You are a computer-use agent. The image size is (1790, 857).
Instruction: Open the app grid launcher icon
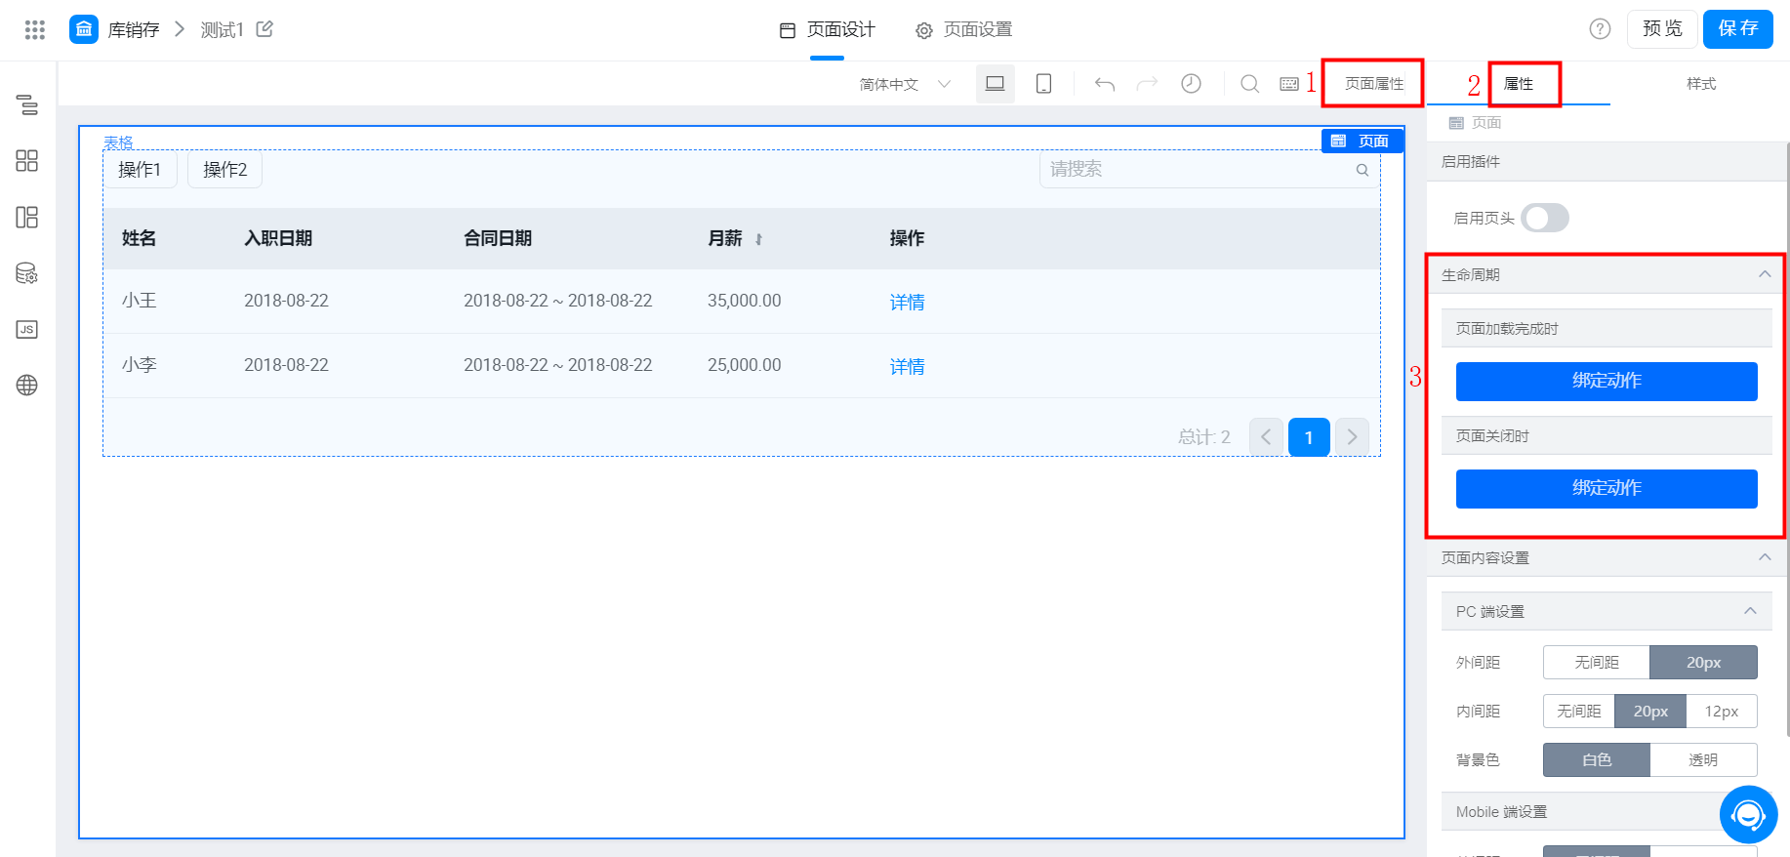click(35, 29)
